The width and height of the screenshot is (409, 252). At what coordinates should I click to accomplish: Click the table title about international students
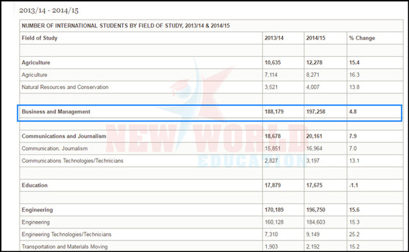pos(126,26)
